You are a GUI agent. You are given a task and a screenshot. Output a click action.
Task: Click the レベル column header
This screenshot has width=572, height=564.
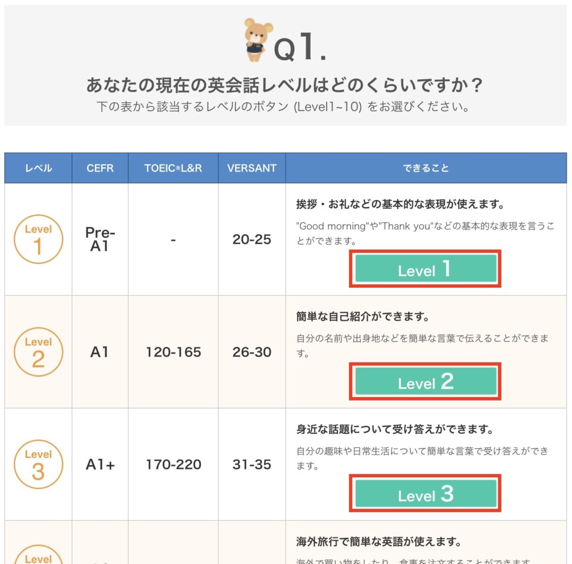(x=37, y=168)
